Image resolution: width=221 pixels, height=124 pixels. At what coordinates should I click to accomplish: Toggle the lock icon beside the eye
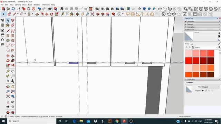(206, 91)
